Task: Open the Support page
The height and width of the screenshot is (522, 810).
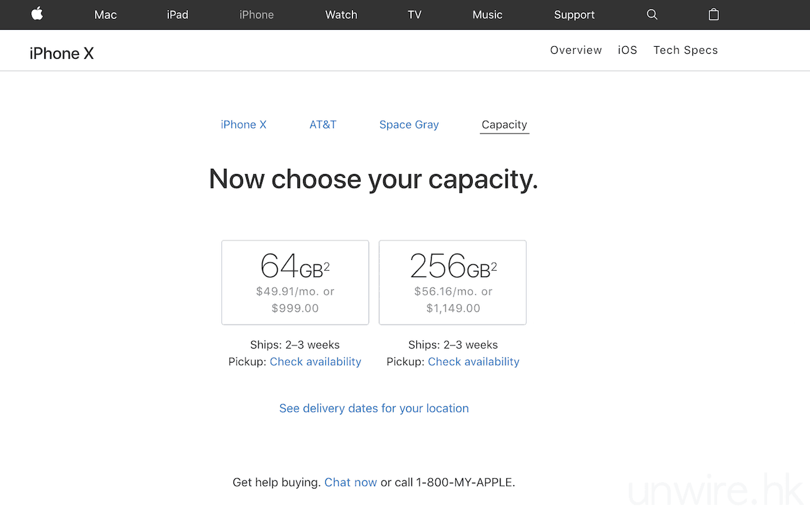Action: (x=574, y=15)
